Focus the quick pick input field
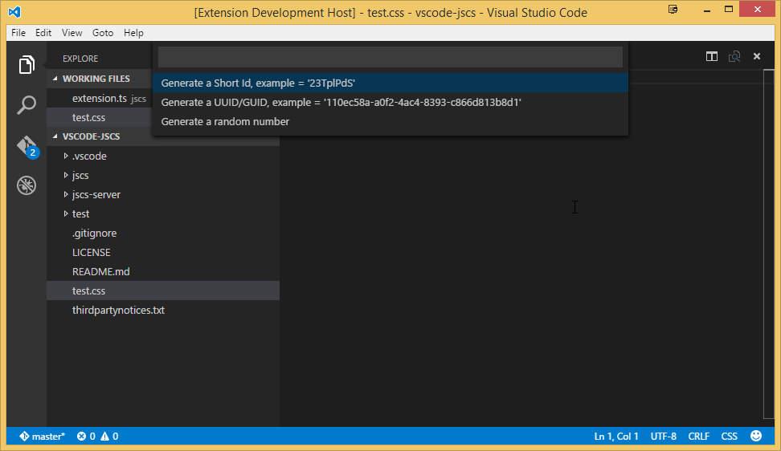 [x=390, y=57]
